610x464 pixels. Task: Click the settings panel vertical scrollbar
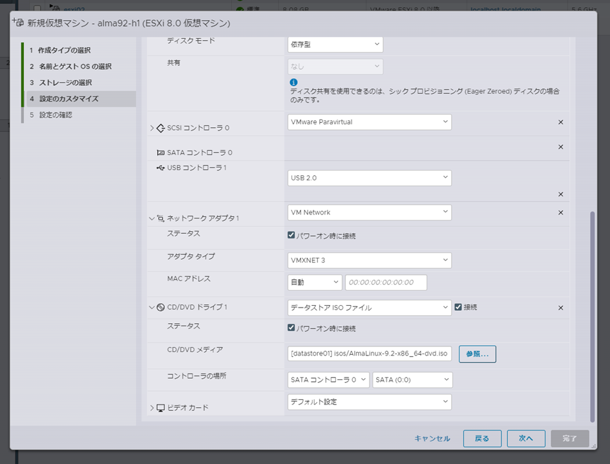(x=592, y=317)
